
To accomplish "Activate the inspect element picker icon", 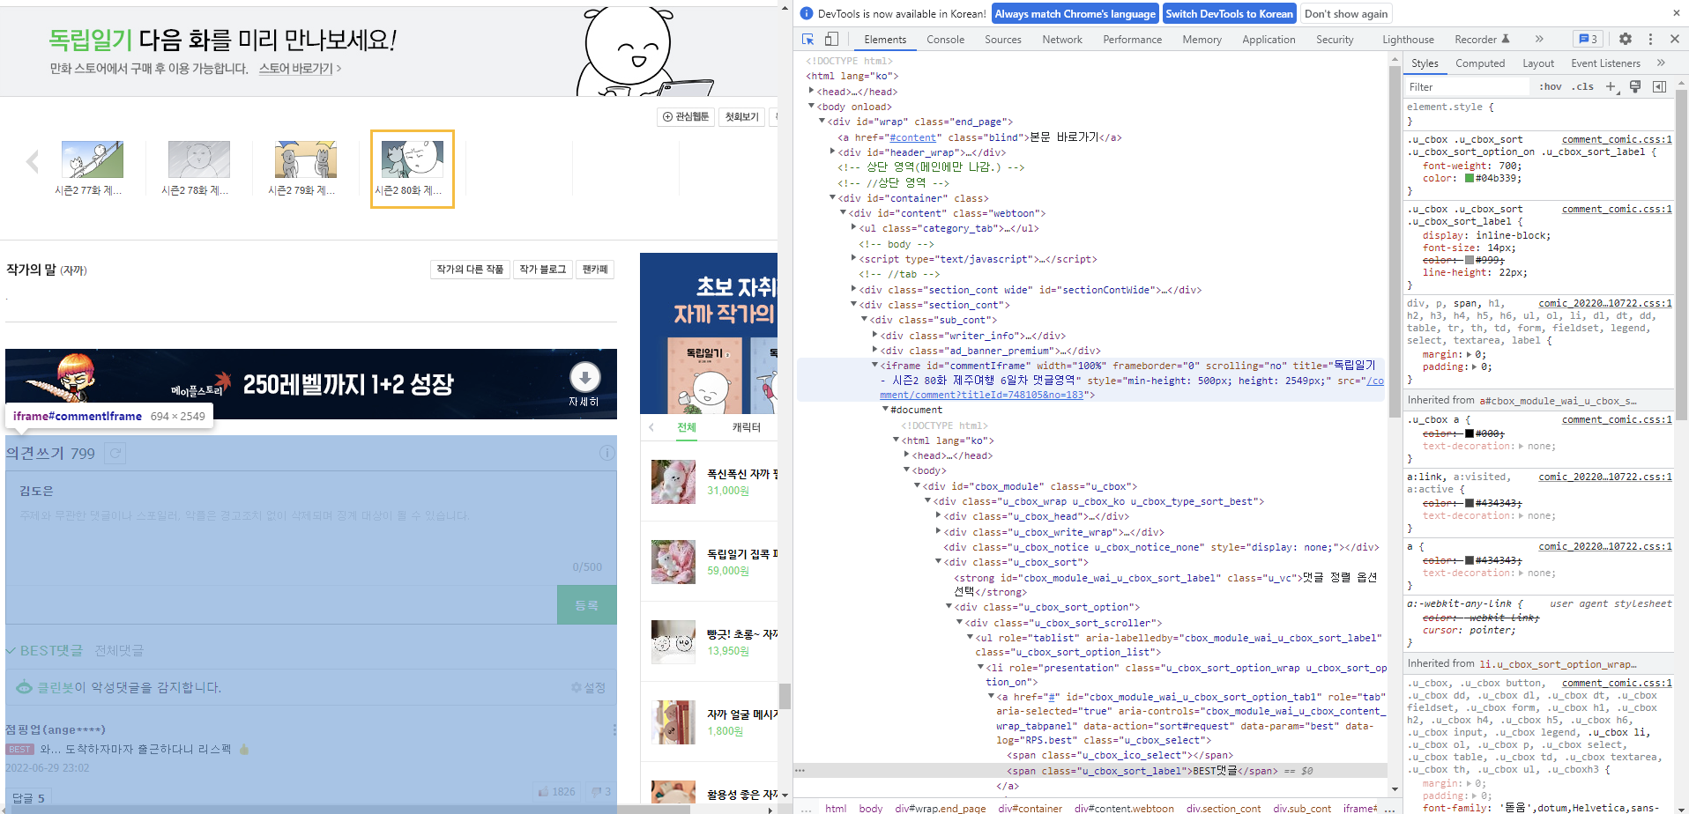I will (808, 39).
